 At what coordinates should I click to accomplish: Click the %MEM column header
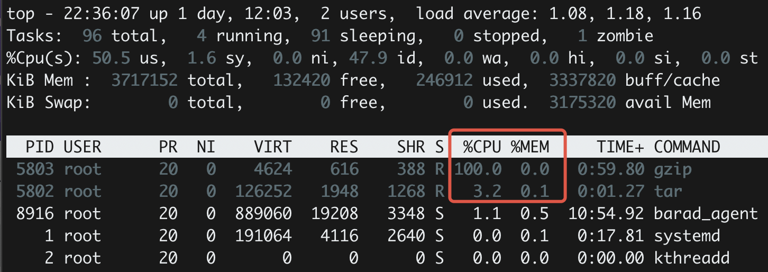point(529,147)
